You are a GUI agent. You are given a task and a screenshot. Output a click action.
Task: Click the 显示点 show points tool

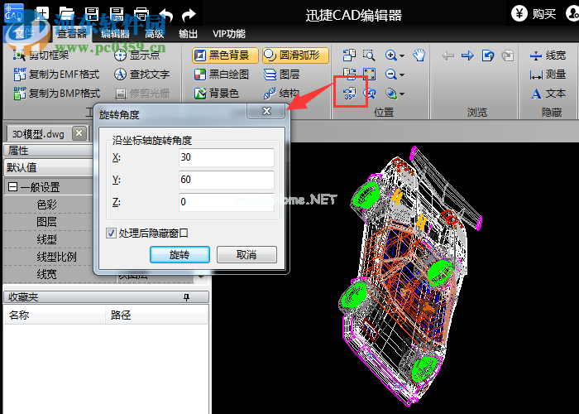pyautogui.click(x=136, y=55)
